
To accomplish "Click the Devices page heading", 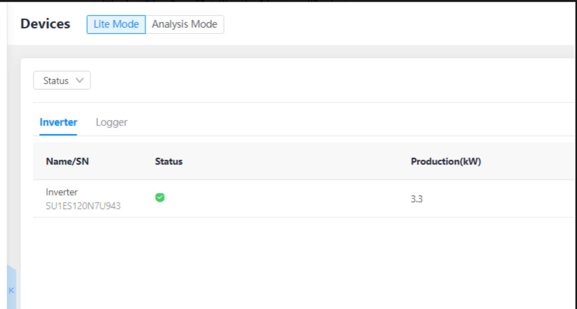I will click(x=45, y=24).
